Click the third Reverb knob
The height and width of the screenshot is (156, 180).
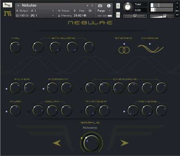click(161, 111)
